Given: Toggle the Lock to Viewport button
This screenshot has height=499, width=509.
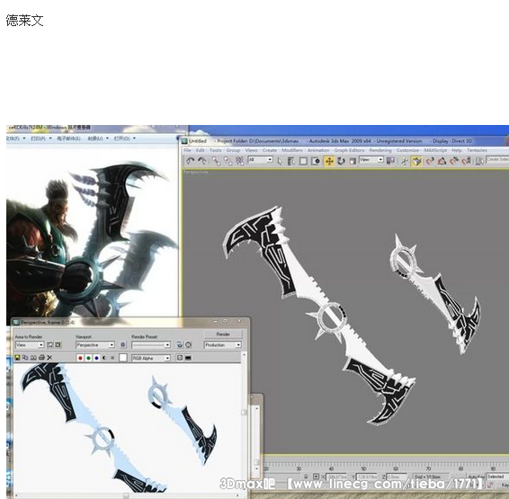Looking at the screenshot, I should click(x=123, y=344).
